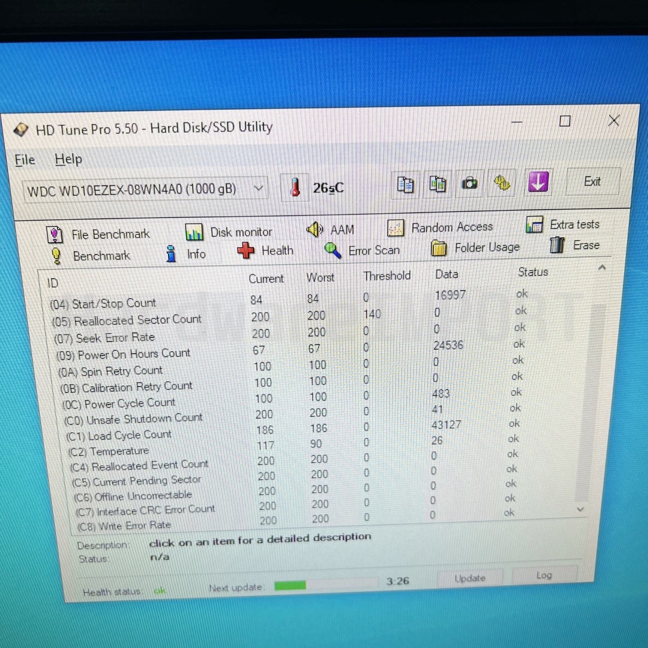Click the copy screenshot to clipboard icon
648x648 pixels.
(x=437, y=184)
